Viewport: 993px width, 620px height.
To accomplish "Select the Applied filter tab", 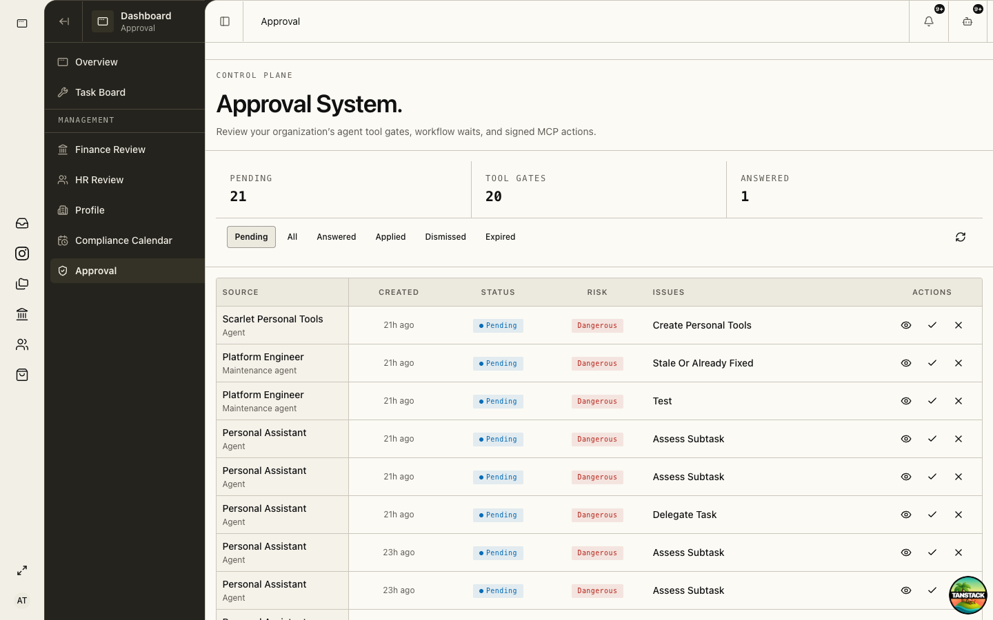I will [390, 237].
